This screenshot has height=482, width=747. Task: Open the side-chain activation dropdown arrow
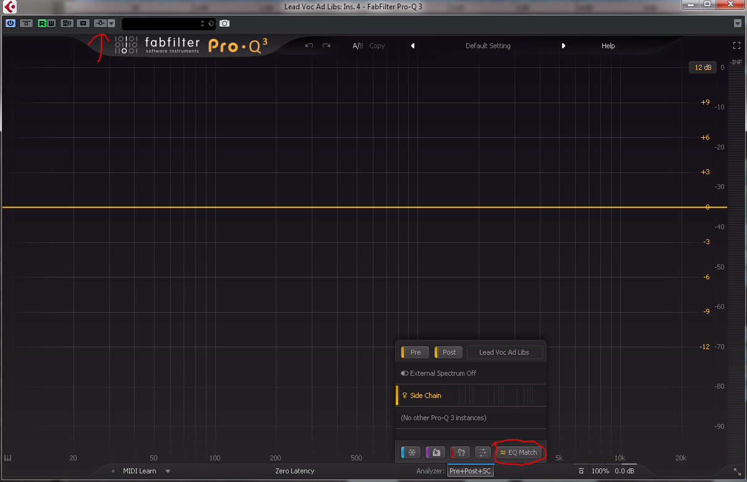pos(111,23)
